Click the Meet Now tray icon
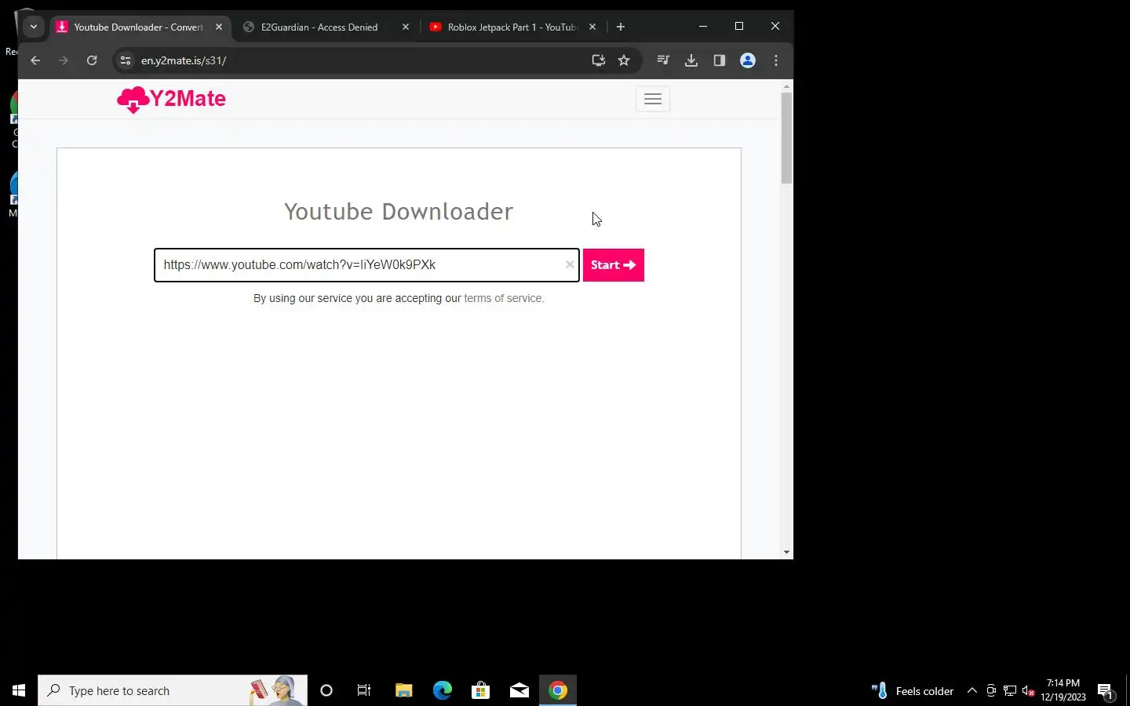 [991, 690]
